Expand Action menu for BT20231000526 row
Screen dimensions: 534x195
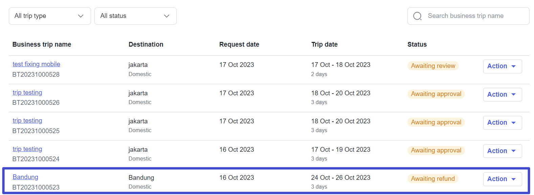(x=502, y=95)
